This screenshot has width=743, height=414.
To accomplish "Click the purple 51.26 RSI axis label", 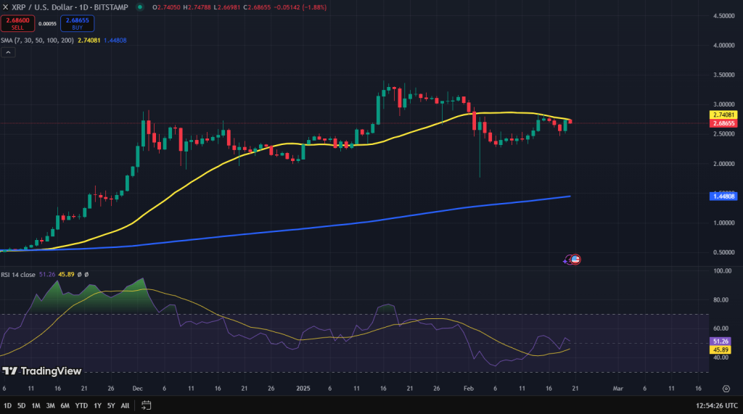I will click(x=721, y=341).
